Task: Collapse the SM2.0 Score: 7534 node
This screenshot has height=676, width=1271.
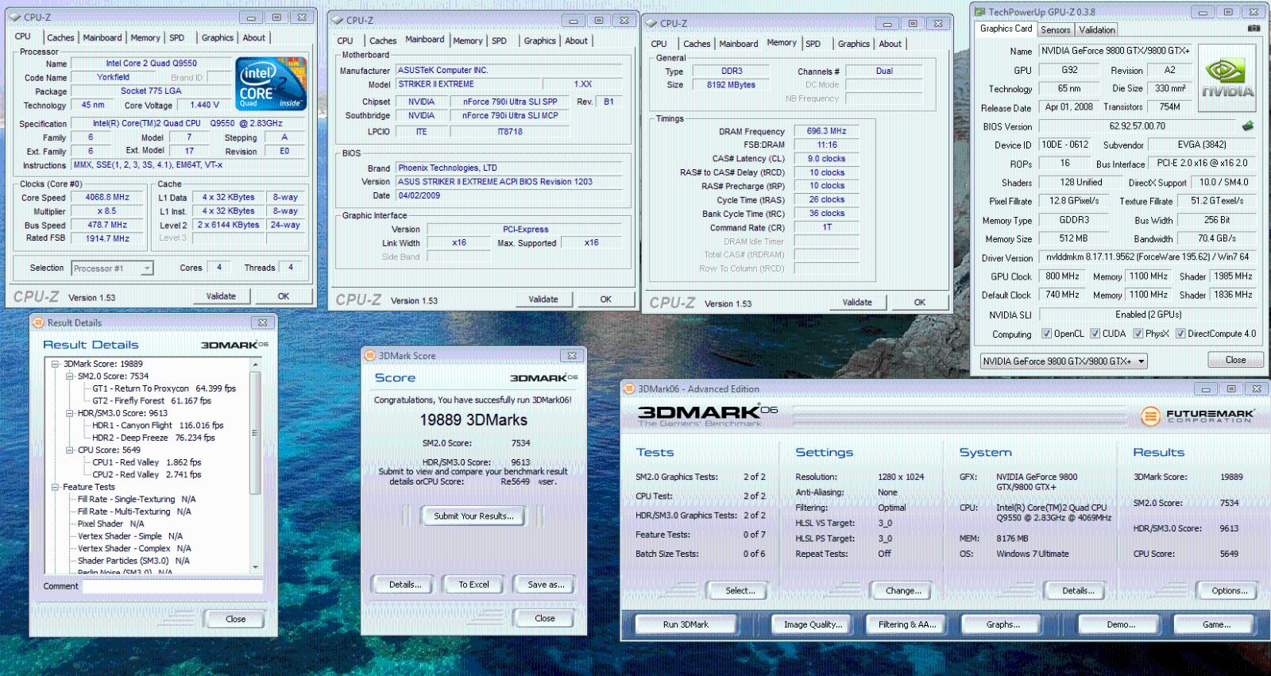Action: click(x=70, y=377)
